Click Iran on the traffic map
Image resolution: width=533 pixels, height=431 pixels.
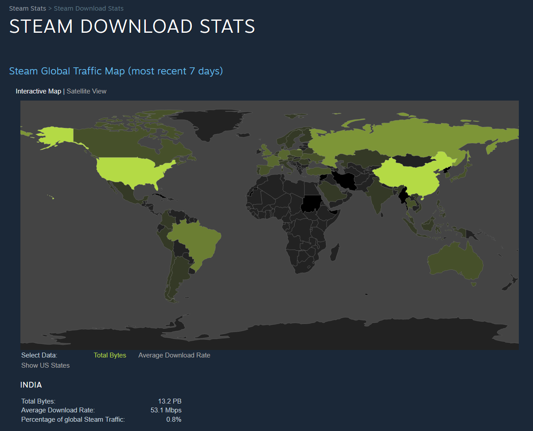click(345, 180)
